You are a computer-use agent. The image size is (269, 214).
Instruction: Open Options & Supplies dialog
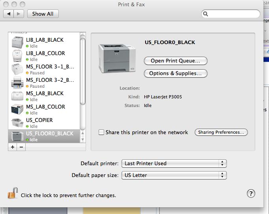pos(176,74)
